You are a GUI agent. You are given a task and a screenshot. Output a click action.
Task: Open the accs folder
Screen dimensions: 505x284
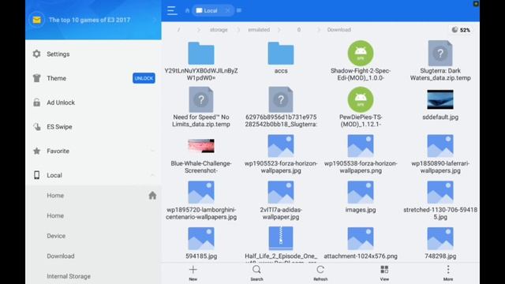(281, 58)
